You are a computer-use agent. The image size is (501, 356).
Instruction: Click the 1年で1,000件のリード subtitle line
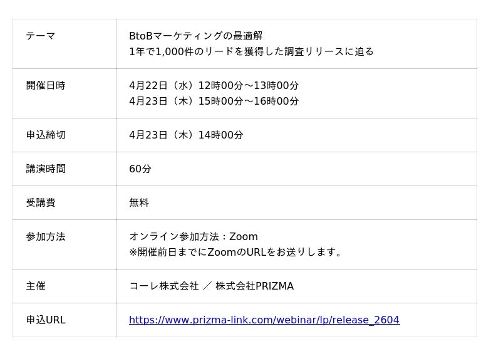tap(251, 51)
